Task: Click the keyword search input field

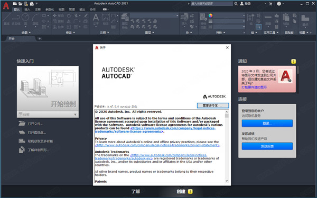Action: click(212, 4)
